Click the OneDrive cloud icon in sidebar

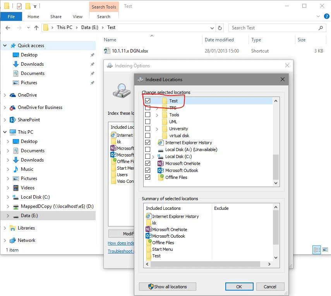tap(12, 95)
